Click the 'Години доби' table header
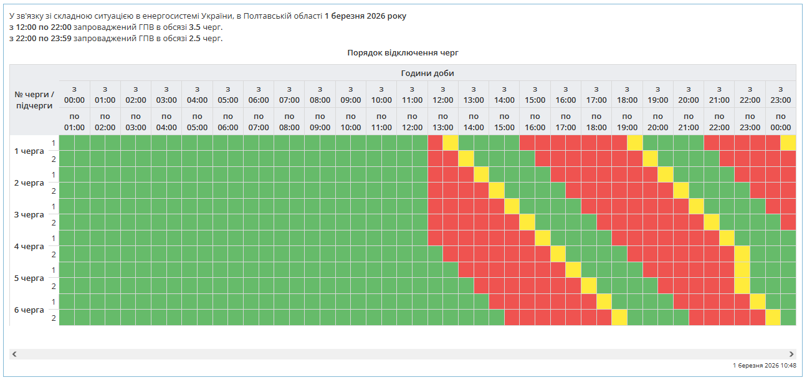 click(x=427, y=73)
